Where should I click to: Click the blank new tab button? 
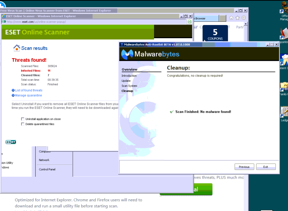click(x=222, y=19)
